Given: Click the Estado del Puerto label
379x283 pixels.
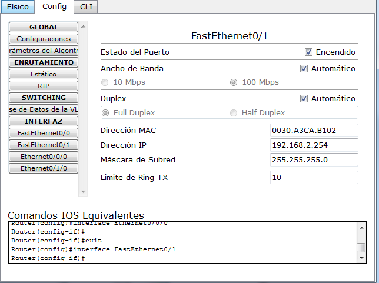Looking at the screenshot, I should coord(135,52).
